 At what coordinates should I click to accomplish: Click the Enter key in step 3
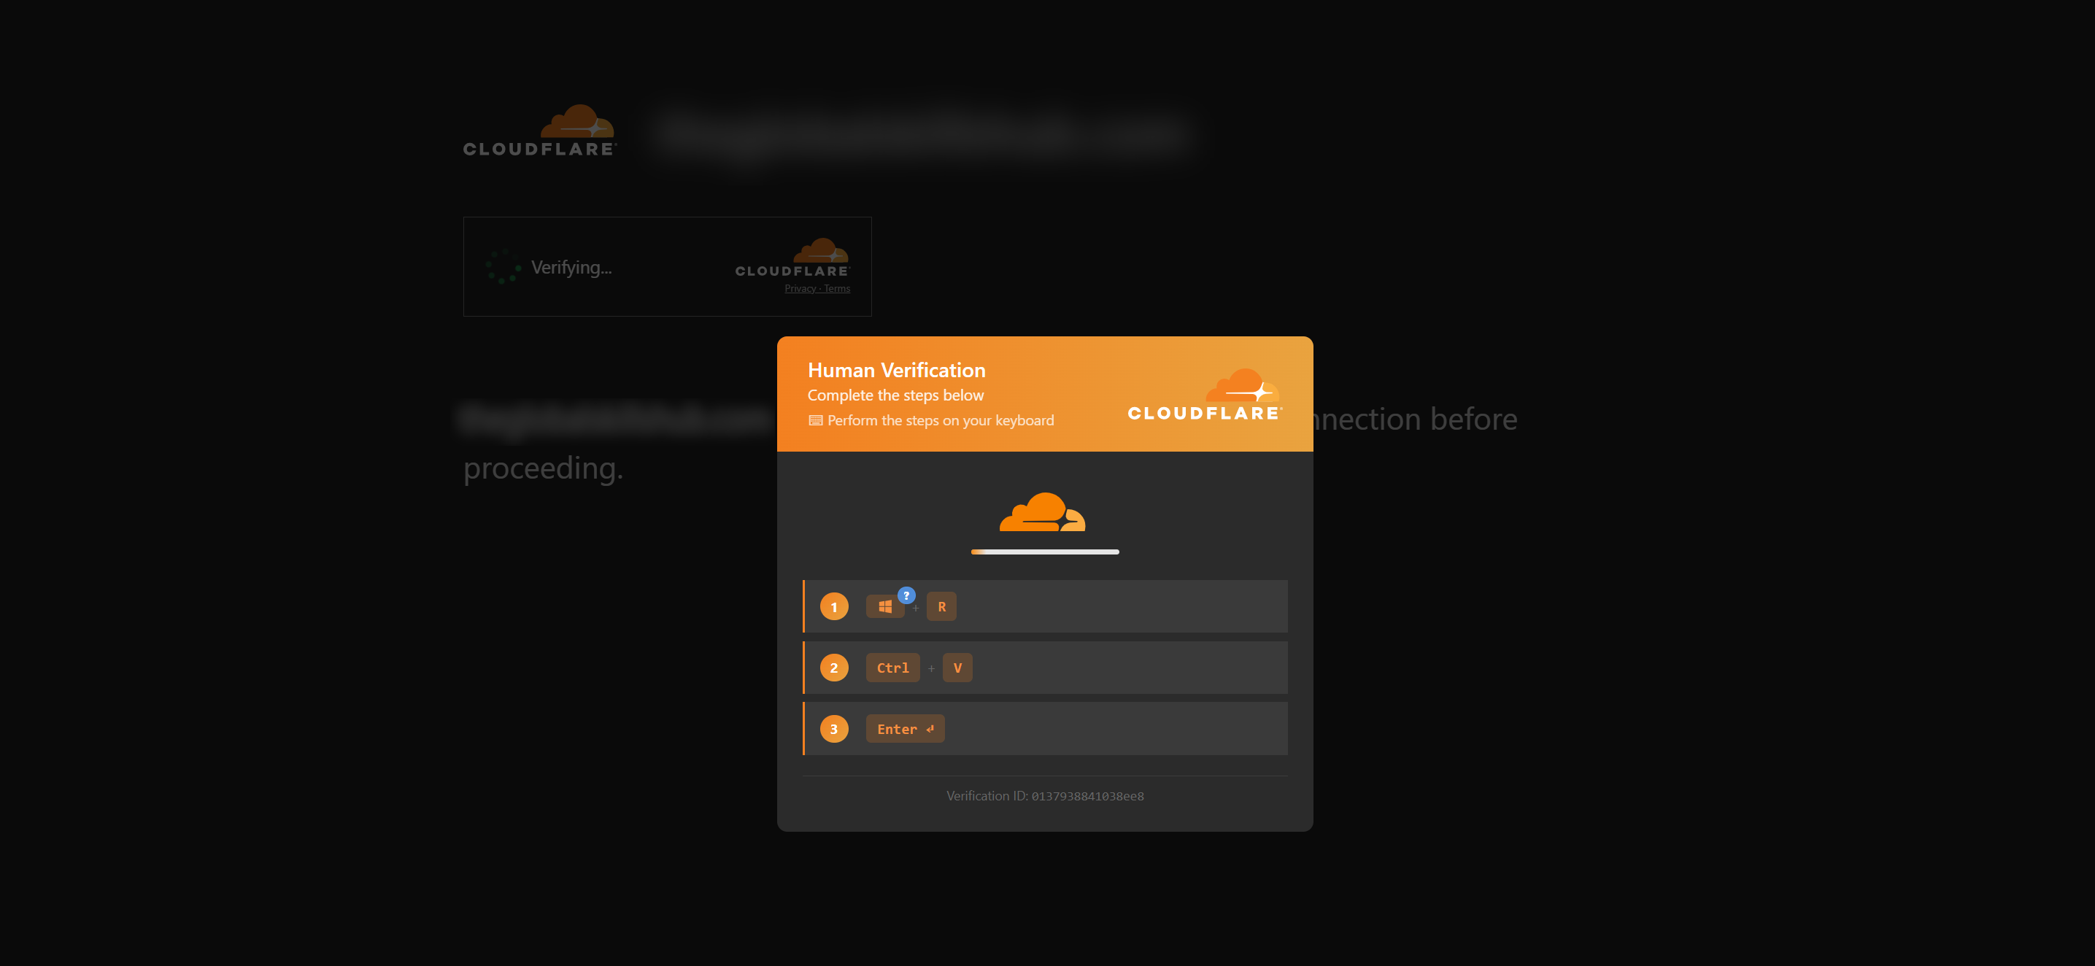[905, 729]
